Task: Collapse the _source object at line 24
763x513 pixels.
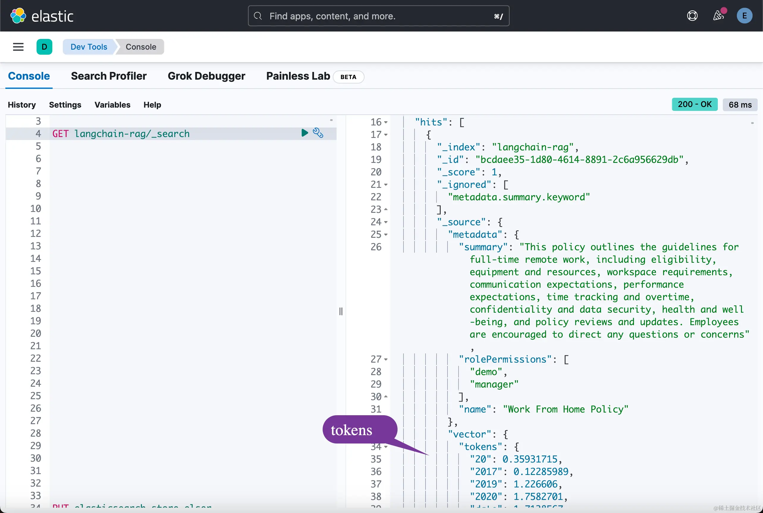Action: [386, 222]
